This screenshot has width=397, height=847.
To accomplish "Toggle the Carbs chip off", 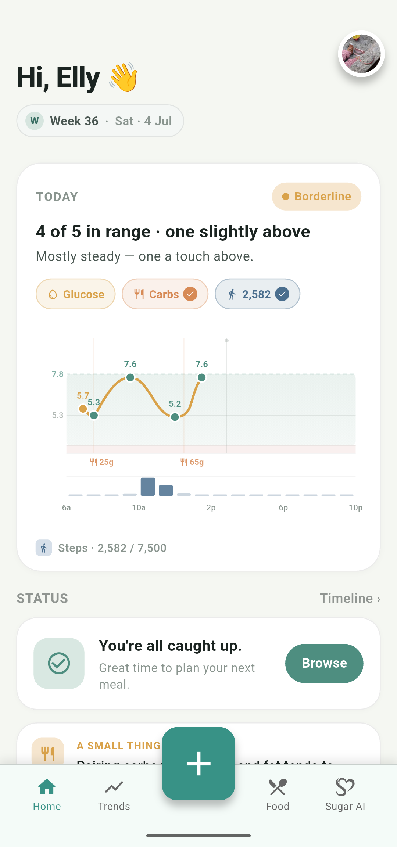I will click(165, 294).
